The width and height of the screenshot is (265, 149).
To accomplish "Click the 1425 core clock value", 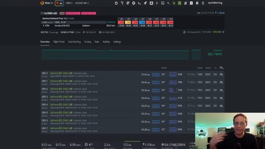I will [200, 74].
